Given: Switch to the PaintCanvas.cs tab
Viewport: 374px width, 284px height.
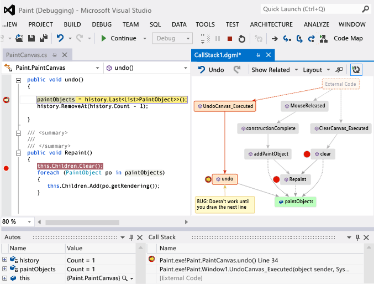Looking at the screenshot, I should [25, 55].
